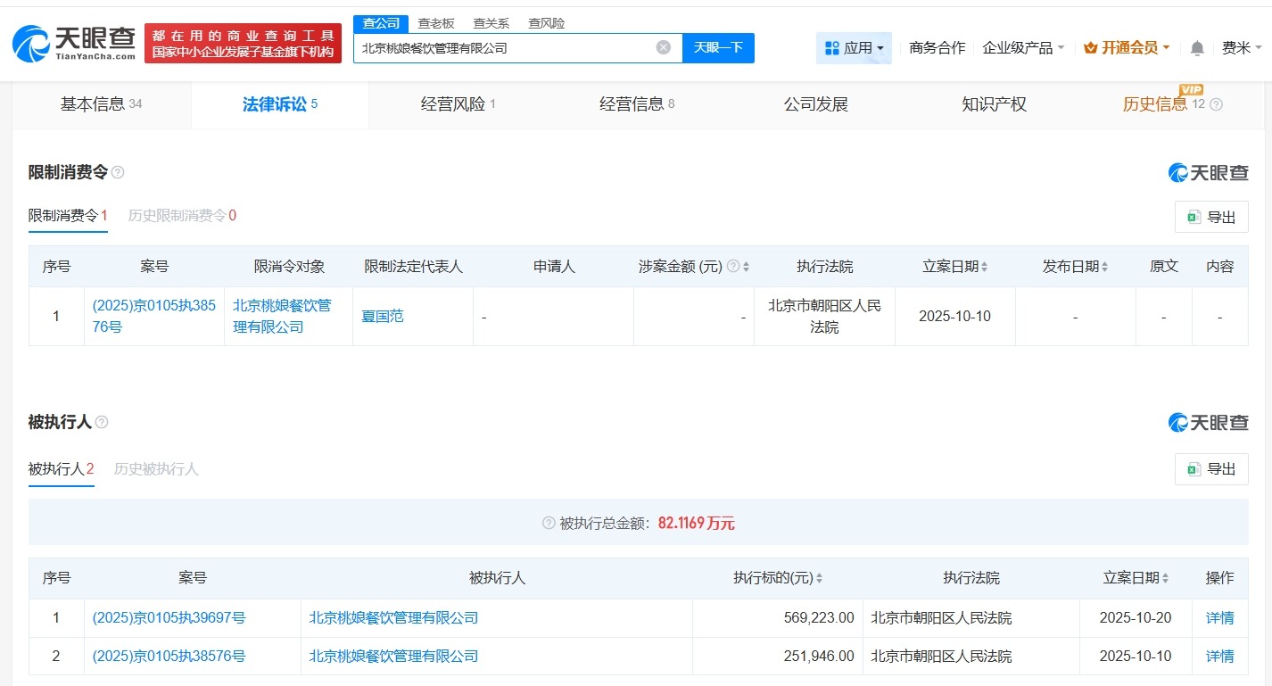
Task: Clear search box using the X icon
Action: point(662,48)
